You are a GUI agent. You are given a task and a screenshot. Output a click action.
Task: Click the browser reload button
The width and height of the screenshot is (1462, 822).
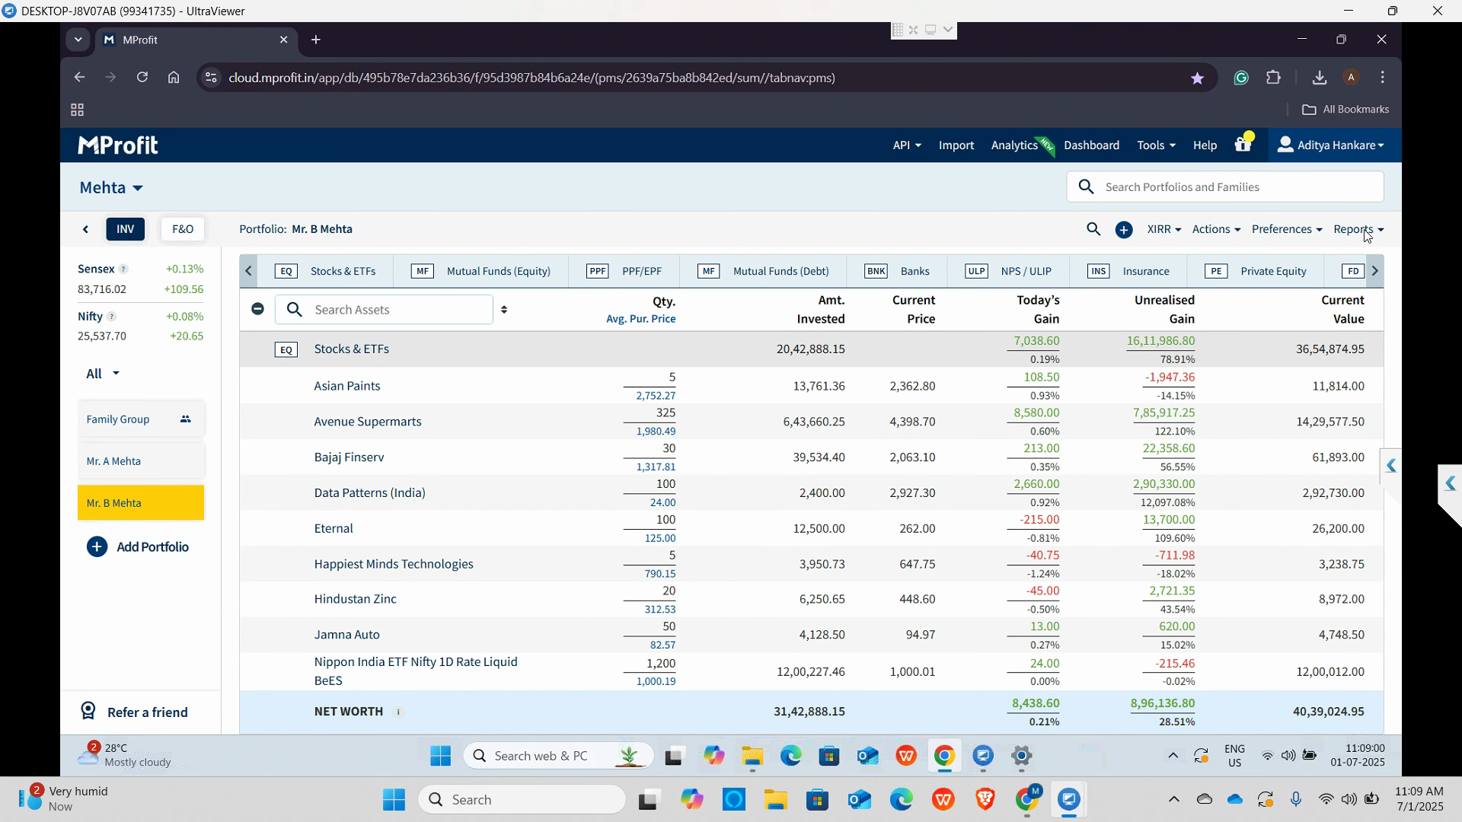142,78
